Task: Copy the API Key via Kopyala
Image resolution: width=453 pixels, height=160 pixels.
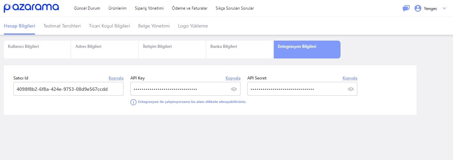Action: (x=233, y=78)
